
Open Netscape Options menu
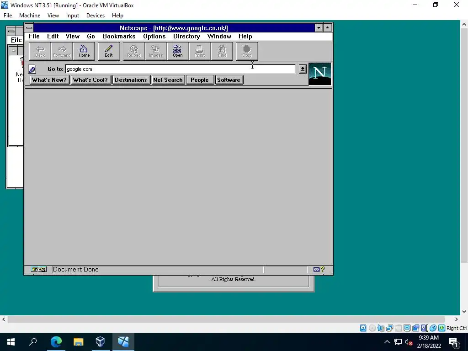click(154, 37)
